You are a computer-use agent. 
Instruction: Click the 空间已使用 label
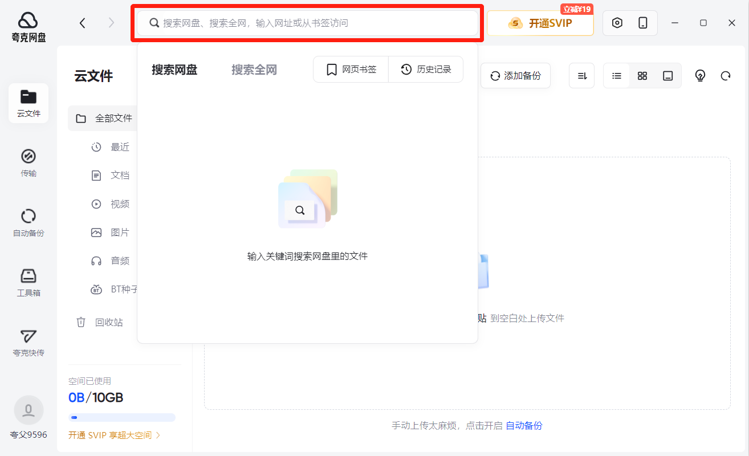[90, 381]
